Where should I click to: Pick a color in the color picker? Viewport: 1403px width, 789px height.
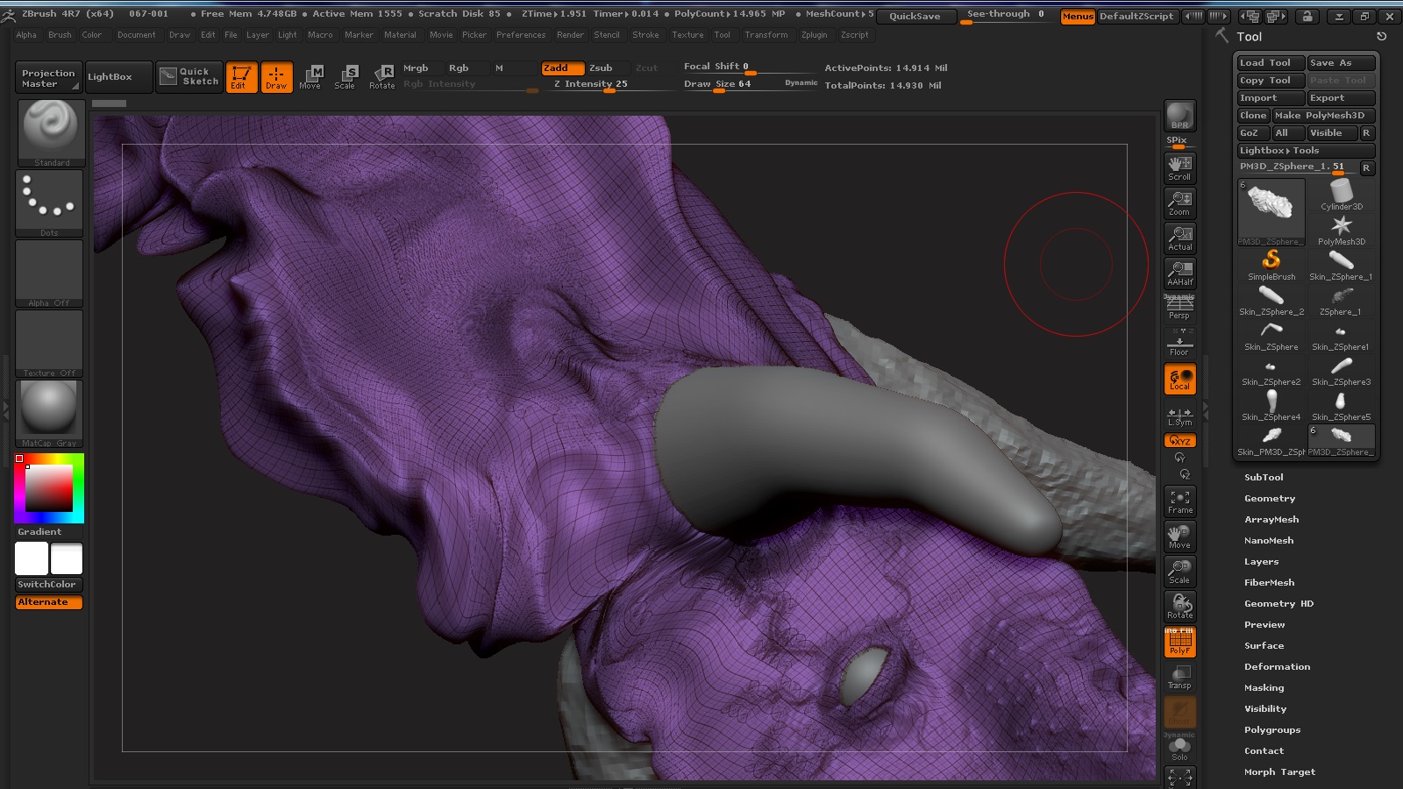[49, 488]
